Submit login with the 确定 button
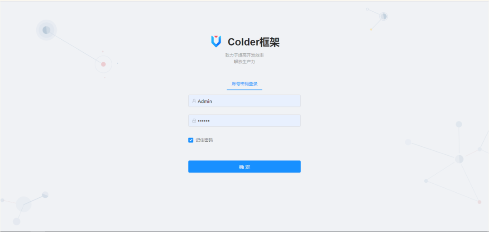This screenshot has width=489, height=232. click(x=244, y=167)
